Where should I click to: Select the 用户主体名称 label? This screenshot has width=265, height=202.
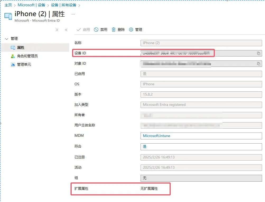click(85, 125)
